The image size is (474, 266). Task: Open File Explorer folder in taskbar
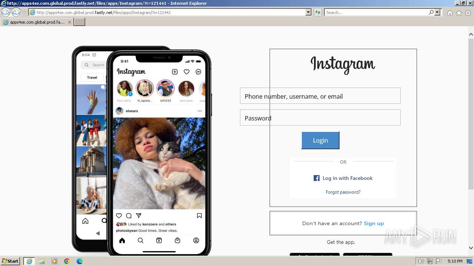[x=42, y=261]
